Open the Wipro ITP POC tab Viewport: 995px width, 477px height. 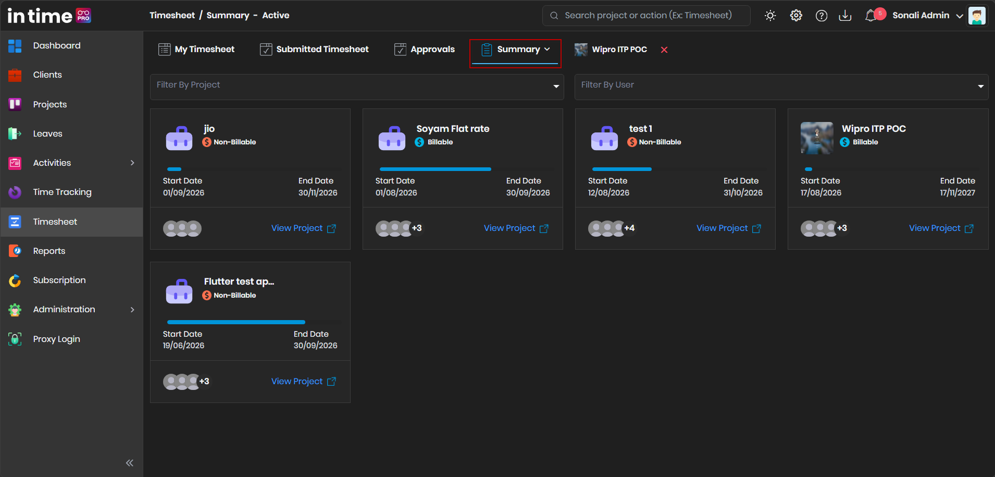pyautogui.click(x=611, y=50)
